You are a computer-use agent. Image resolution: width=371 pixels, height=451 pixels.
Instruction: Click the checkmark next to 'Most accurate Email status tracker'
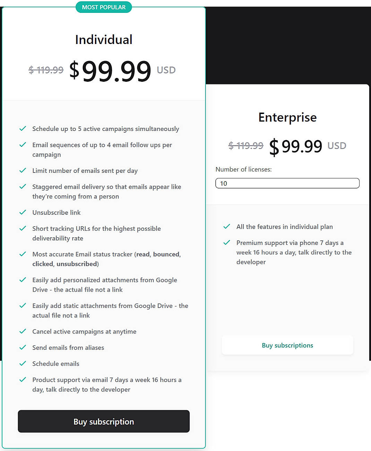(23, 254)
